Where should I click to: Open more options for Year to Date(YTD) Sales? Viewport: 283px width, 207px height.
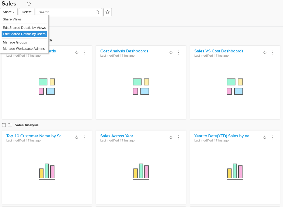coord(272,137)
